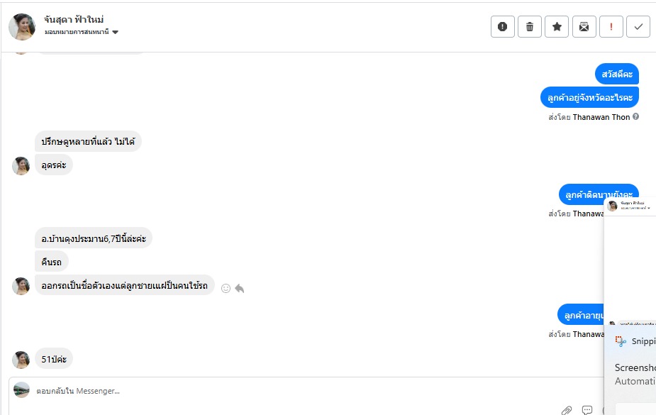Click the customer avatar beside "อุดรค่ะ"
Viewport: 656px width, 415px height.
[x=21, y=165]
